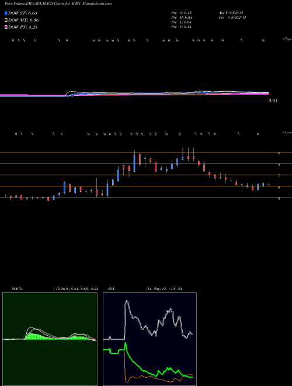
Task: Click the blue DOW ST legend swatch
Action: click(x=6, y=13)
